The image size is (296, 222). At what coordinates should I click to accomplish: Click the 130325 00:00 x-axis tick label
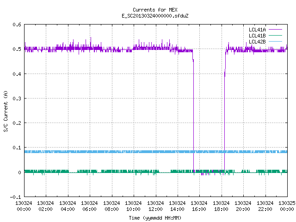[x=287, y=206]
